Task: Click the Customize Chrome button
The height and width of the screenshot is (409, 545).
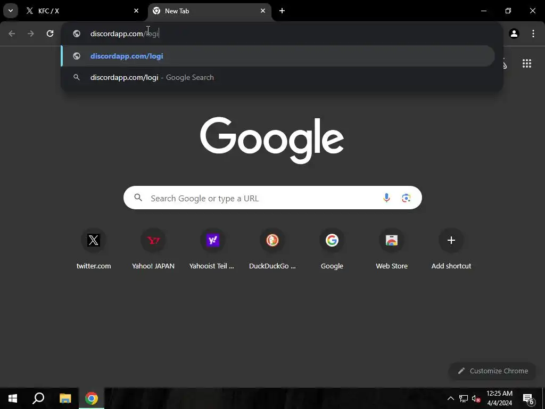Action: (x=492, y=371)
